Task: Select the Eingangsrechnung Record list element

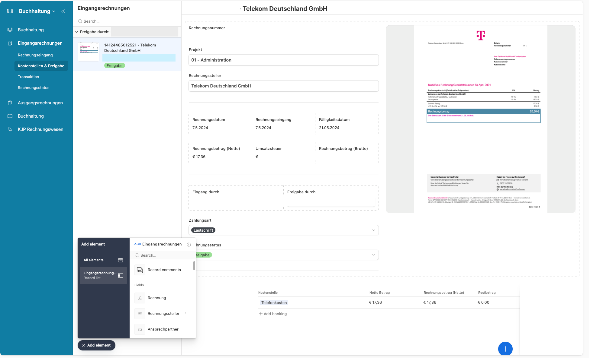Action: pyautogui.click(x=103, y=275)
